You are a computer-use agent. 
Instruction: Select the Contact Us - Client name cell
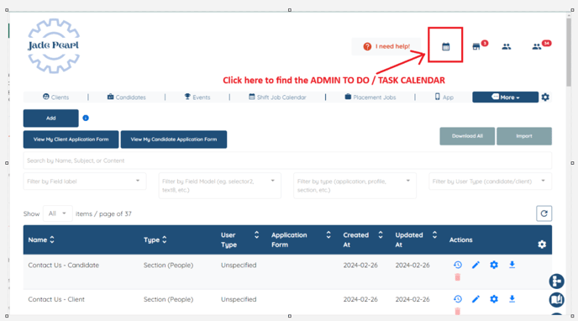tap(56, 299)
